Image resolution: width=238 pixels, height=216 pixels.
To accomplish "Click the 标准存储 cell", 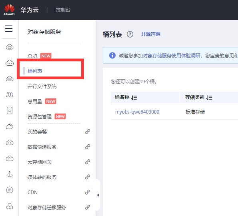I will point(195,112).
